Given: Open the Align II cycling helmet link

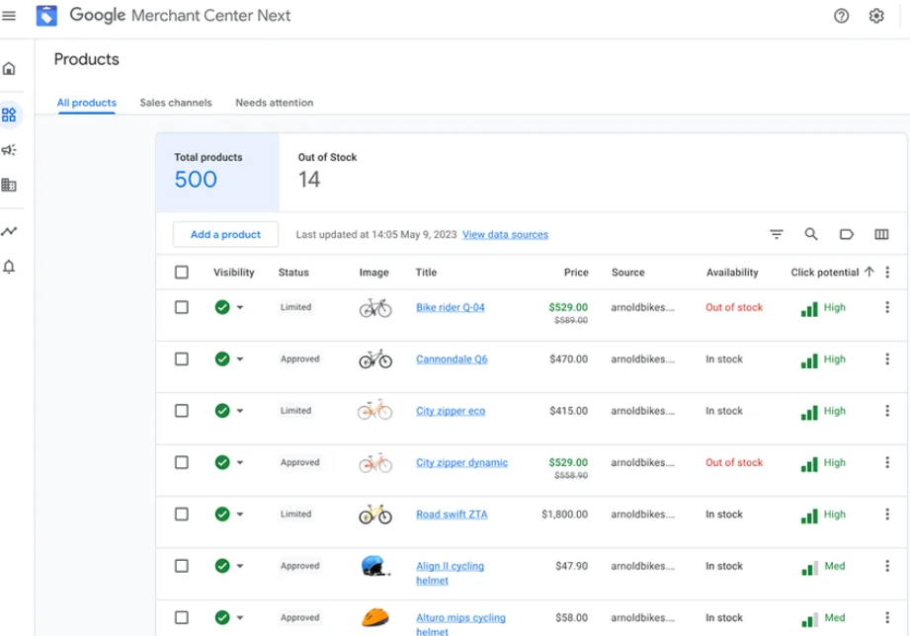Looking at the screenshot, I should click(450, 573).
